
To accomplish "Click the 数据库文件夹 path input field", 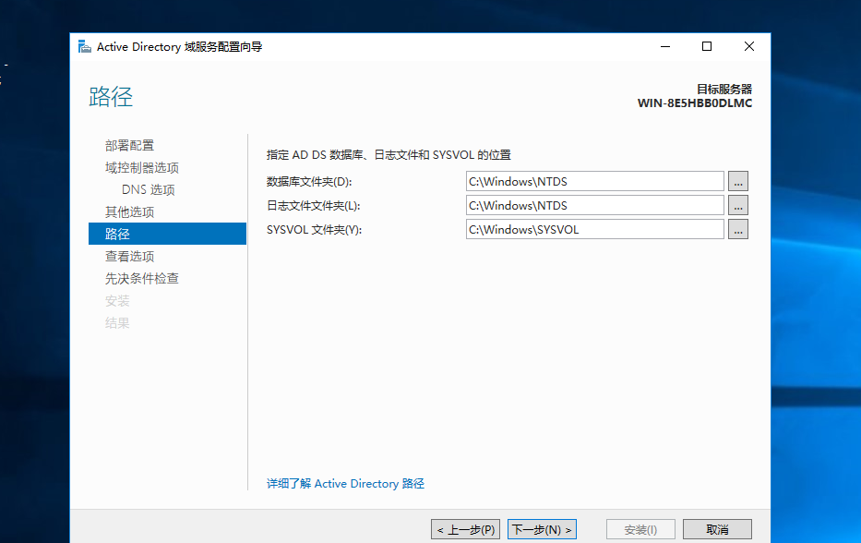I will [594, 181].
